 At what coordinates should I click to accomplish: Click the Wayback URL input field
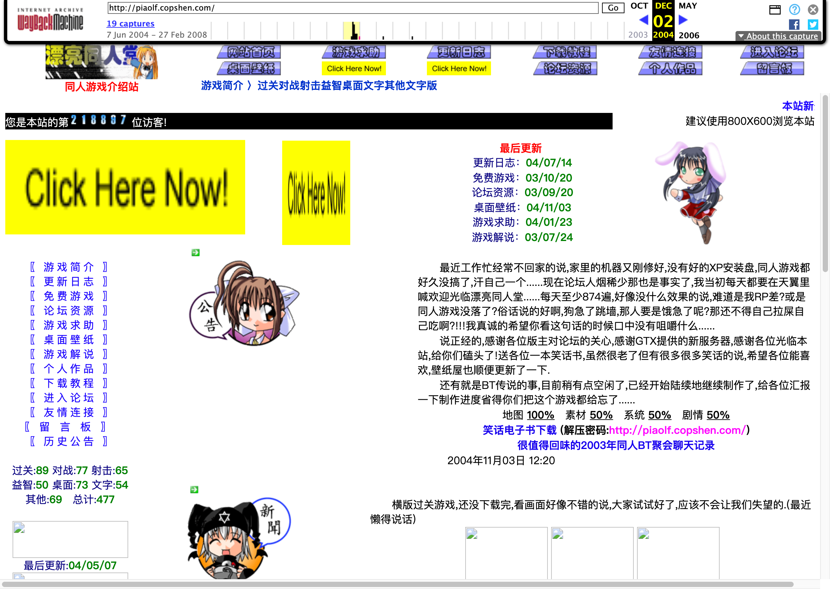(353, 8)
